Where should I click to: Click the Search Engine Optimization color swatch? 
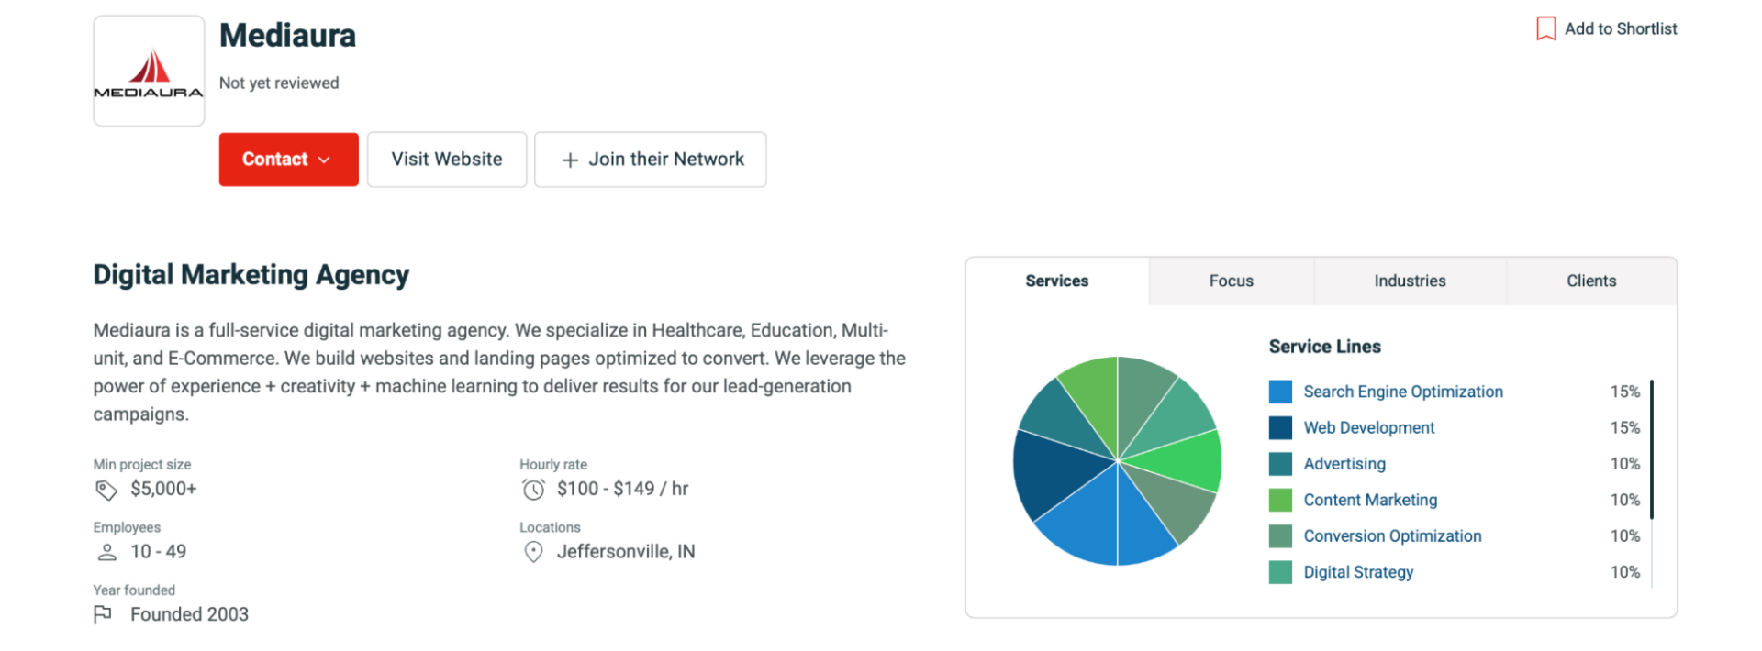tap(1280, 392)
